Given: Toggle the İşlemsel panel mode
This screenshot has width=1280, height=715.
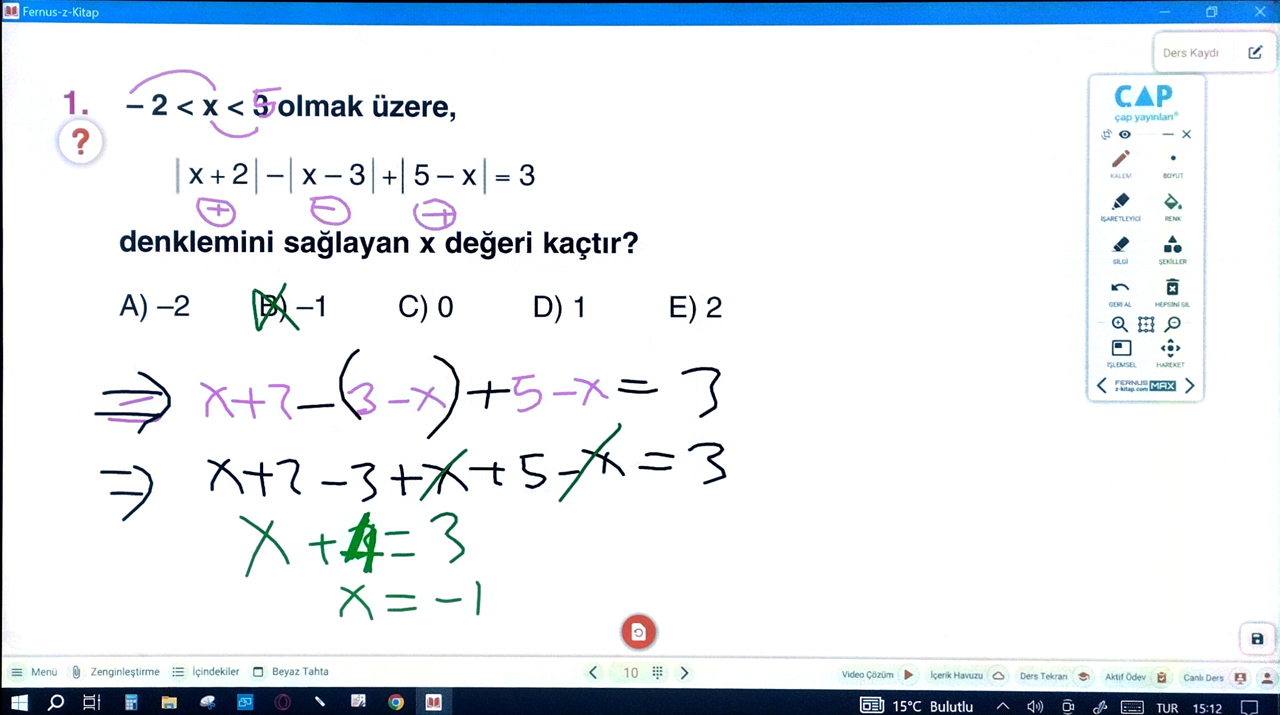Looking at the screenshot, I should click(x=1121, y=349).
